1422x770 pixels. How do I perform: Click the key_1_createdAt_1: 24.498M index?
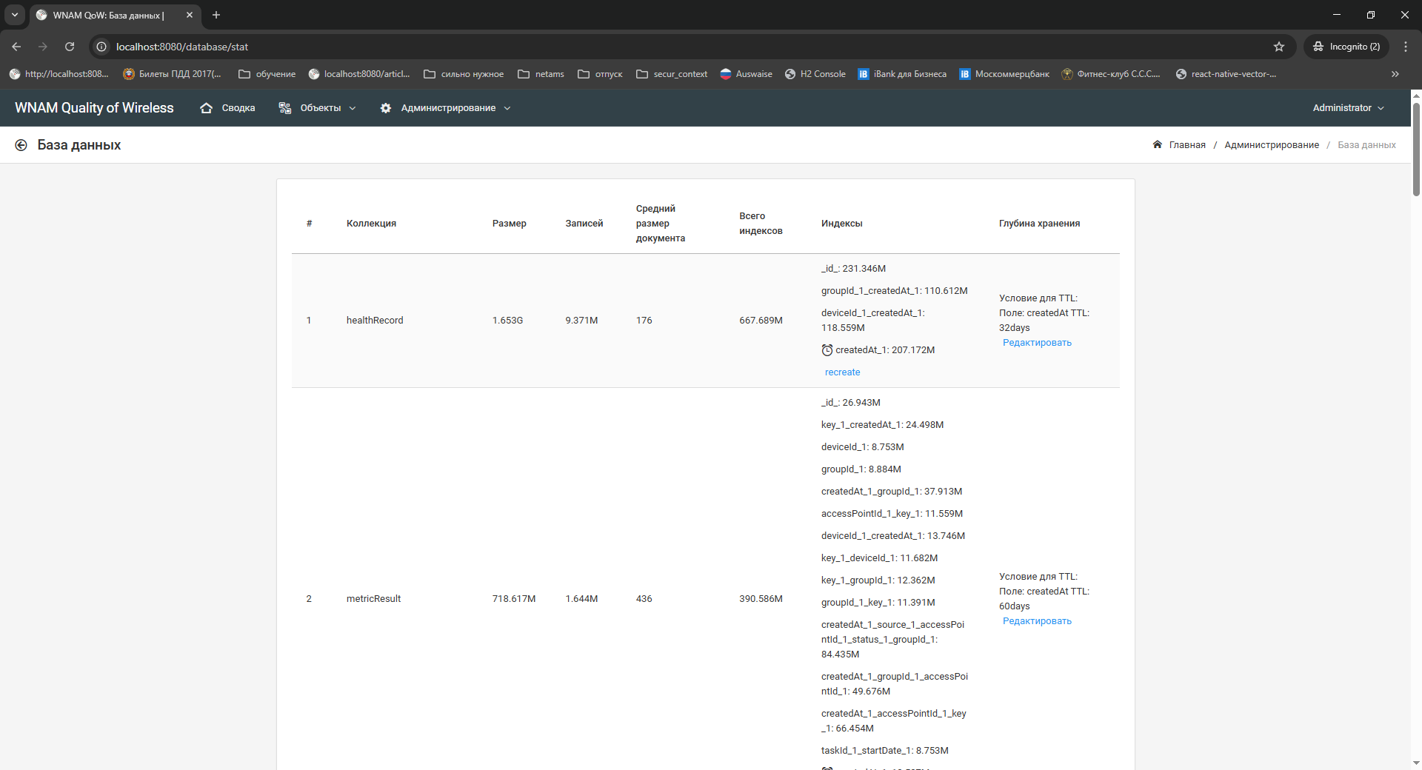[882, 425]
